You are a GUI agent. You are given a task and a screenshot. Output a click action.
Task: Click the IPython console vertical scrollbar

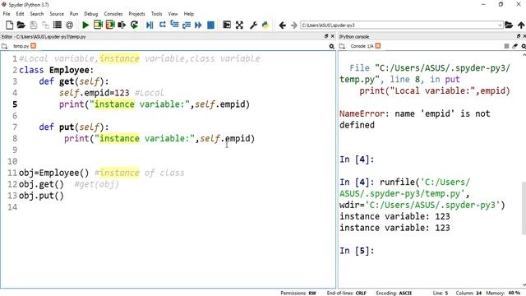click(524, 208)
